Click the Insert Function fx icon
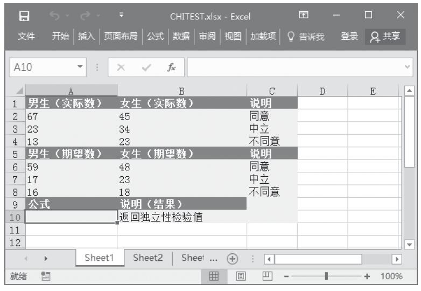This screenshot has width=421, height=291. pos(171,68)
